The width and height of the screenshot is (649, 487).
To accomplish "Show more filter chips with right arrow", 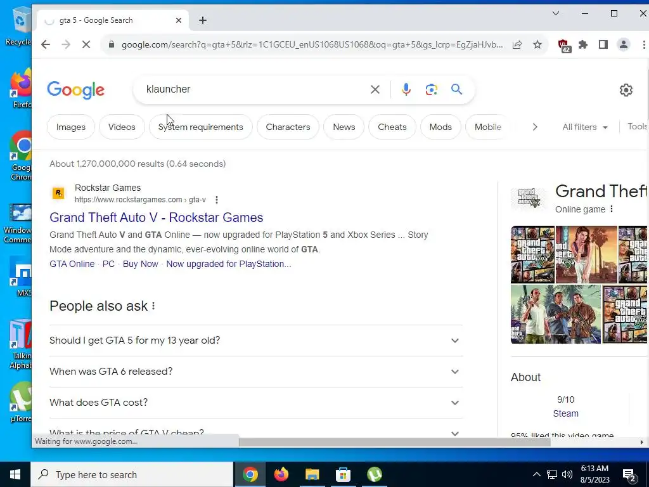I will click(535, 127).
